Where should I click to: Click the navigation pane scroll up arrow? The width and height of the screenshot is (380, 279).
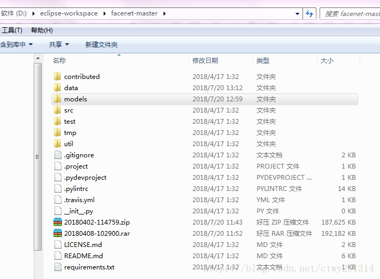pyautogui.click(x=38, y=58)
